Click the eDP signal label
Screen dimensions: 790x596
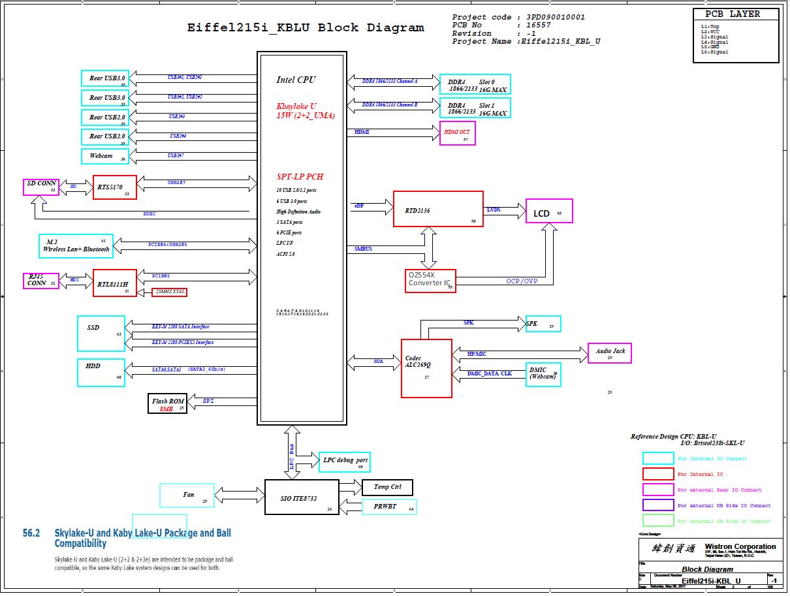coord(358,205)
